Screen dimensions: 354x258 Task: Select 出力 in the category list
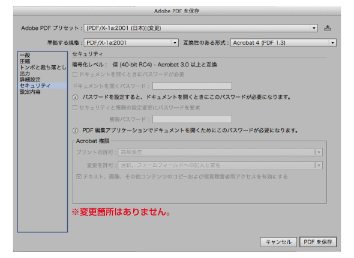[43, 74]
